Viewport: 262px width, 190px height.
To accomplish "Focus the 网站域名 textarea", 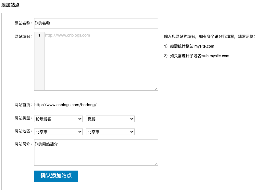I will tap(101, 61).
